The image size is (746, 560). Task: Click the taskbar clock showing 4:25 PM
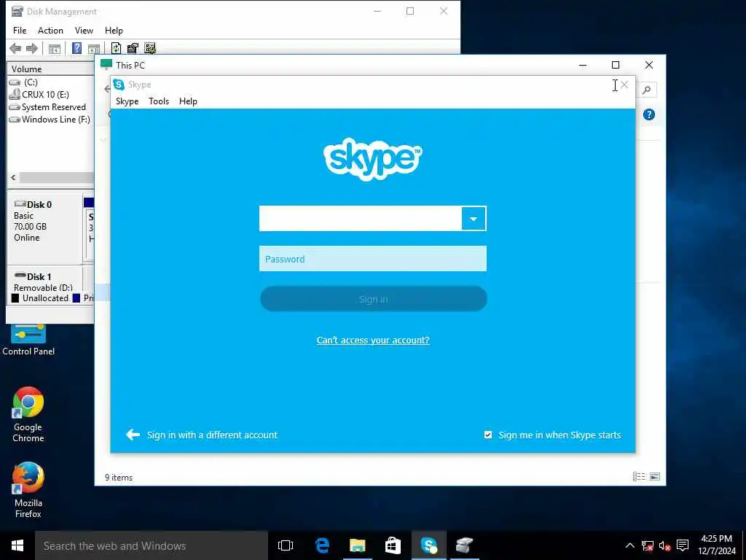click(x=717, y=545)
